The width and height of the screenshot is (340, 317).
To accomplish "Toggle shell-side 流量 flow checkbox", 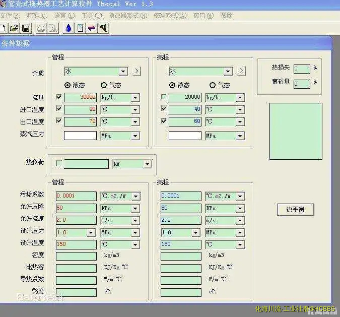I will pos(164,97).
